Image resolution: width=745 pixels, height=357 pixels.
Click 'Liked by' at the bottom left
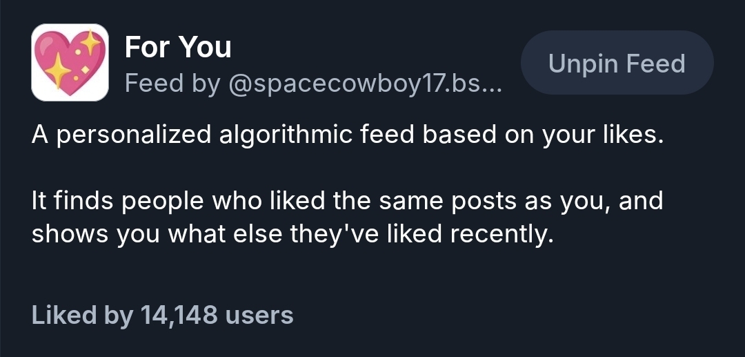[x=81, y=316]
